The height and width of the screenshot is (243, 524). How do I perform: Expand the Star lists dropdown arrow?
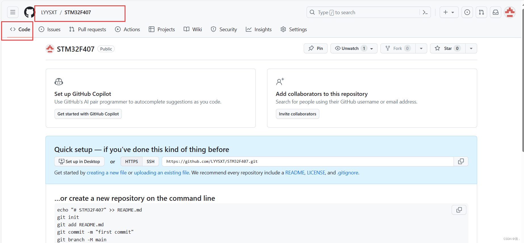pos(471,48)
